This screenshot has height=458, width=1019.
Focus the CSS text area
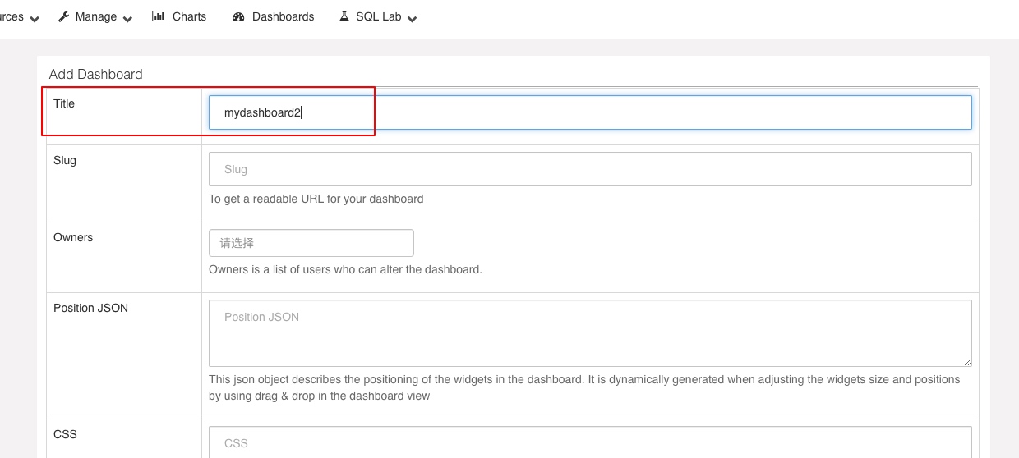590,442
